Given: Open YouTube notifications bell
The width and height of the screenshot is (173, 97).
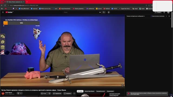Looking at the screenshot, I should coord(164,12).
